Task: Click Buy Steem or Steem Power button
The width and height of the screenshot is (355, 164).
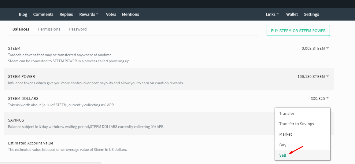Action: point(298,31)
